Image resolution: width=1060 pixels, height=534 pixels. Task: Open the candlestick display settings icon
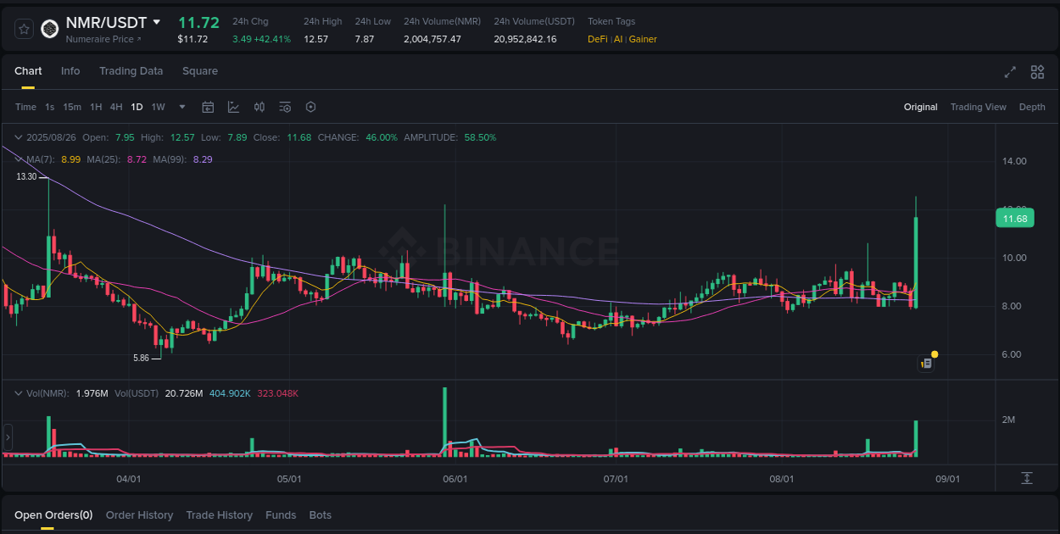click(x=259, y=107)
